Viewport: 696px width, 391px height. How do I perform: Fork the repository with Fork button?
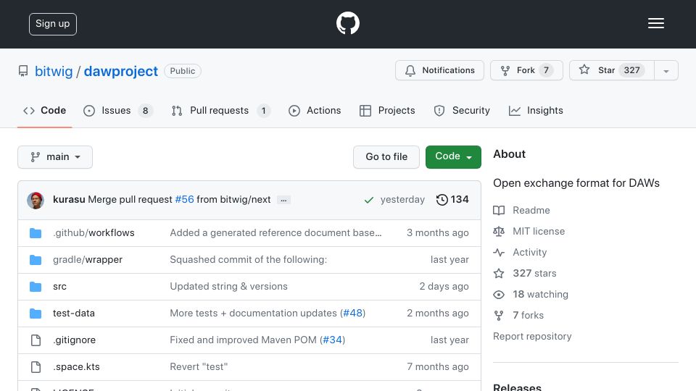[526, 70]
